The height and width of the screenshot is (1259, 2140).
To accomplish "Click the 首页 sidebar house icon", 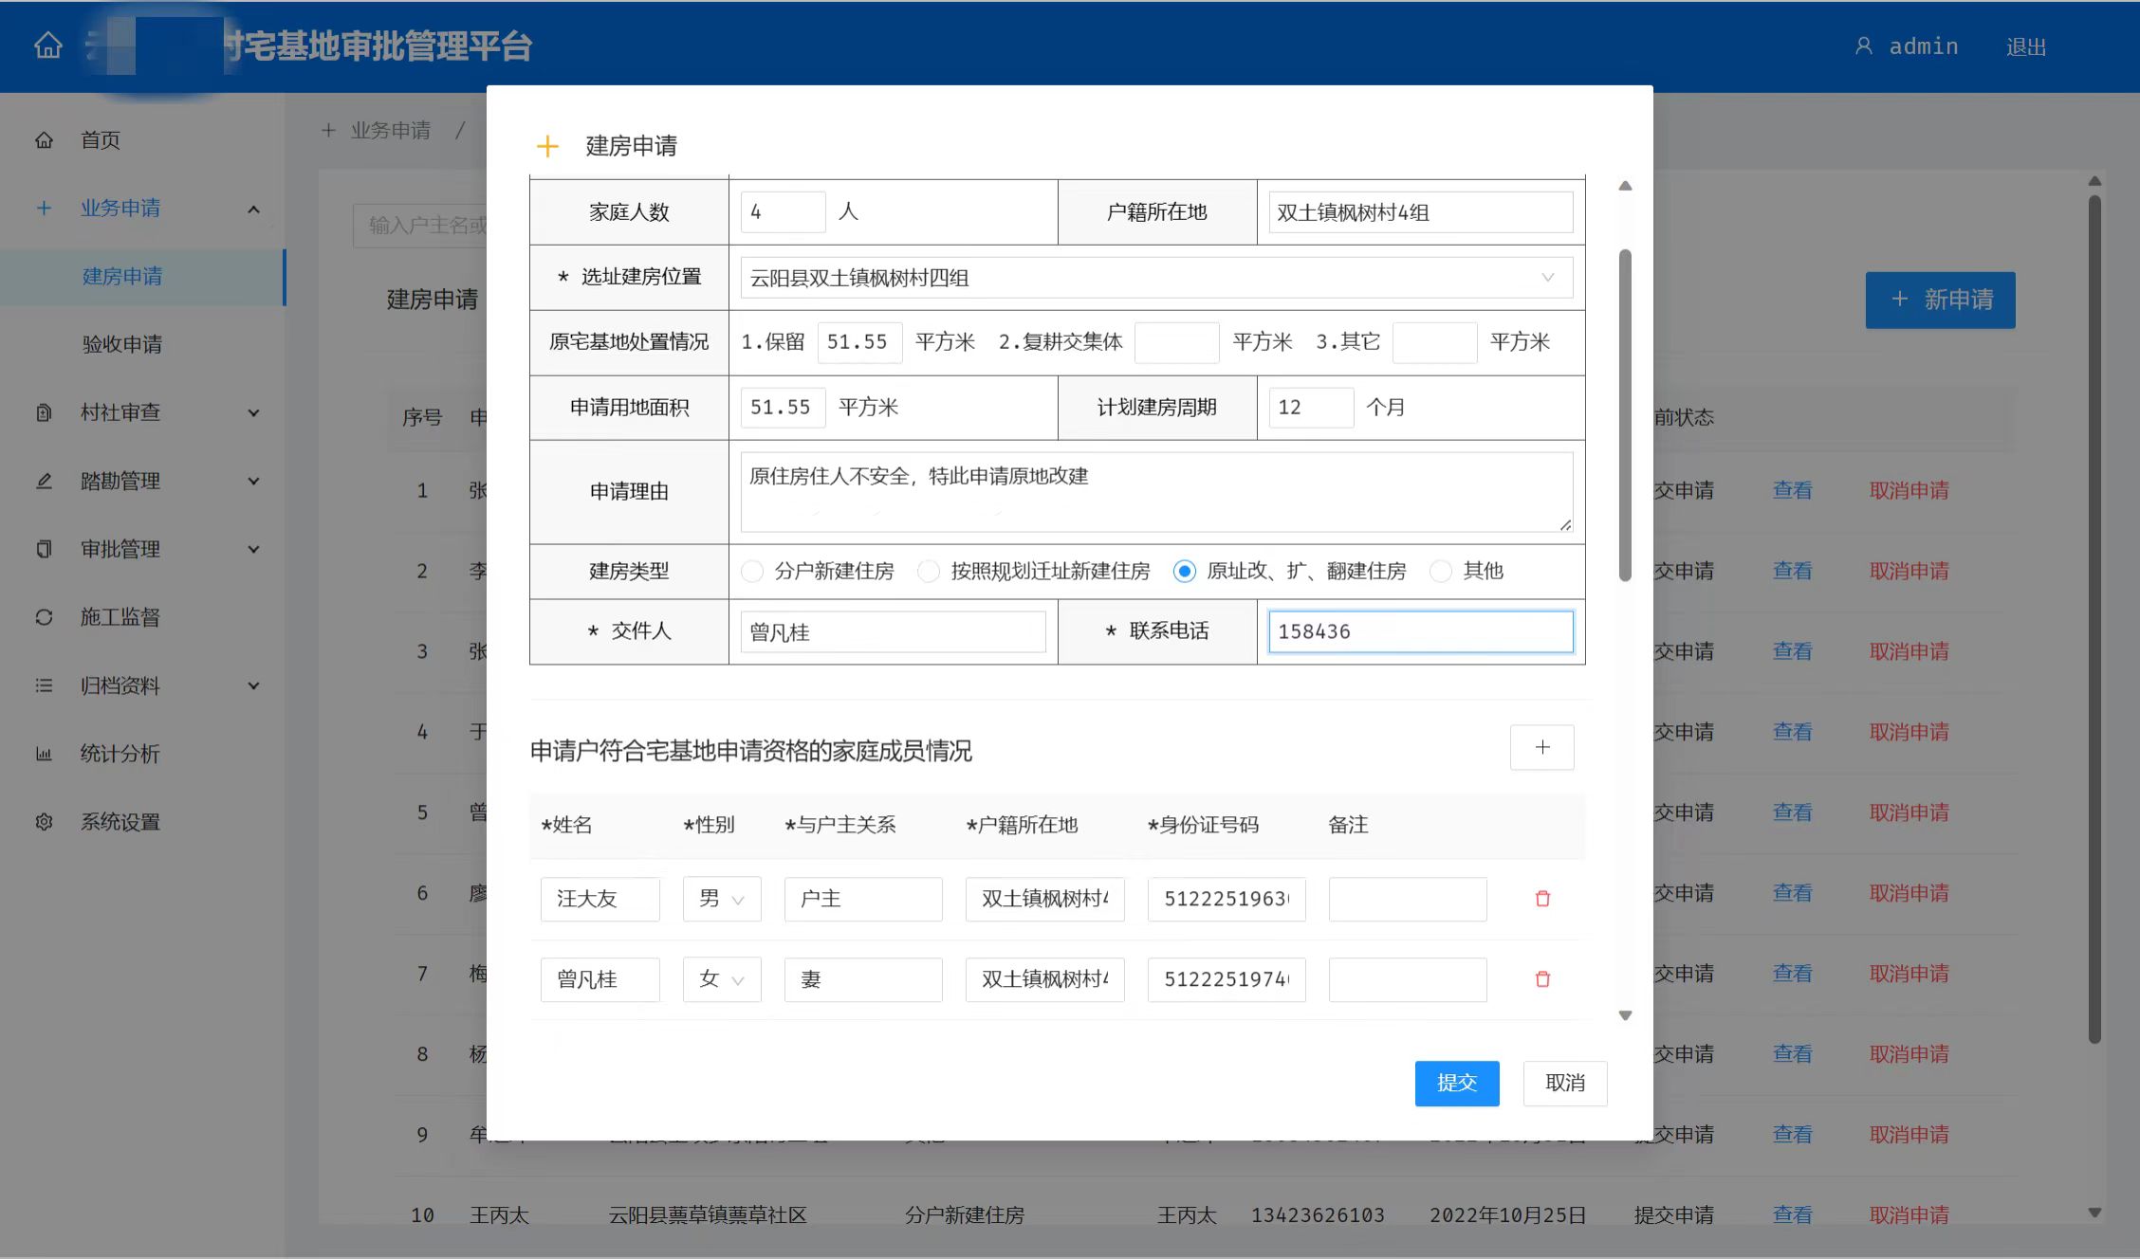I will [x=44, y=140].
